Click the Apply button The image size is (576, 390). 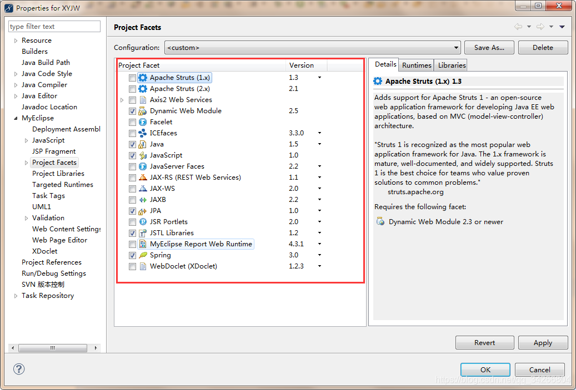pos(543,342)
